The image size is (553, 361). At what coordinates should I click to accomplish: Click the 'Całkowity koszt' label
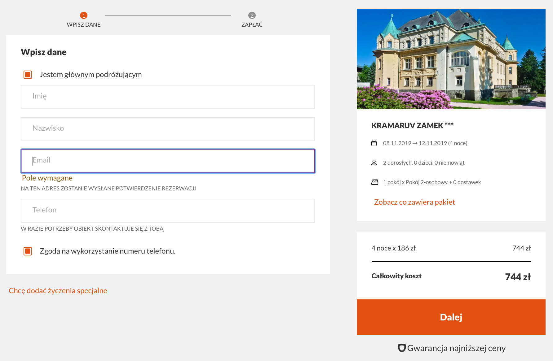pos(396,276)
